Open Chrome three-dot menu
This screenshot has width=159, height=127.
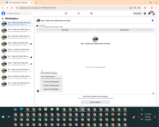(156, 8)
